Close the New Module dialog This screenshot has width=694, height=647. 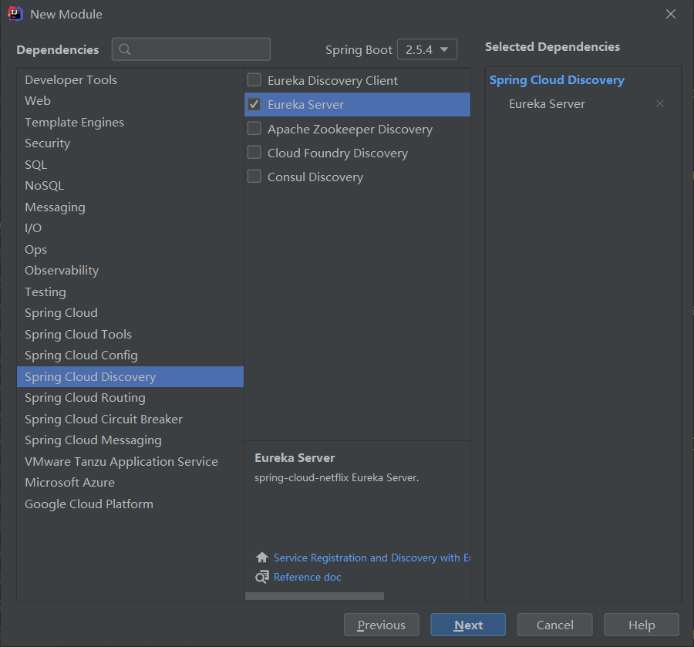[670, 14]
